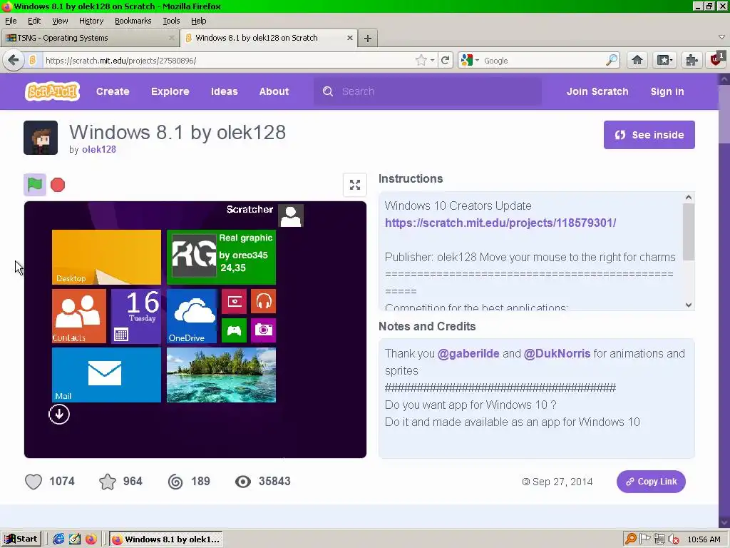The width and height of the screenshot is (730, 548).
Task: Open the Tools menu
Action: 171,21
